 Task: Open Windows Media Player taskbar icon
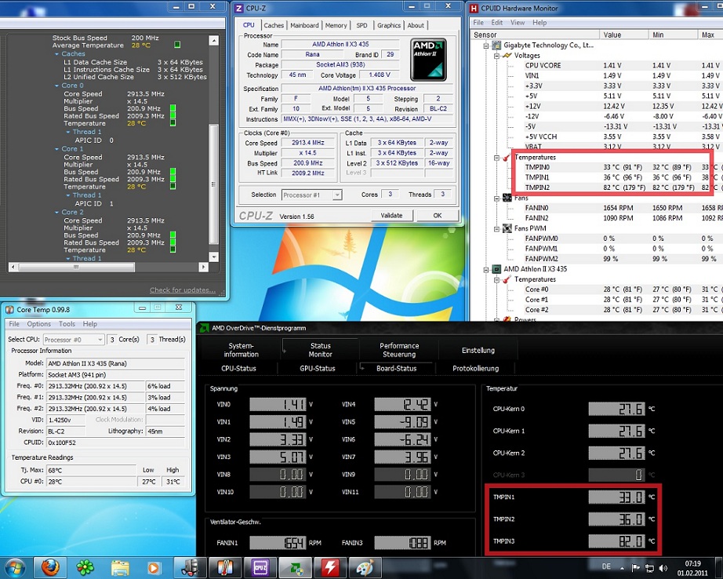point(154,567)
